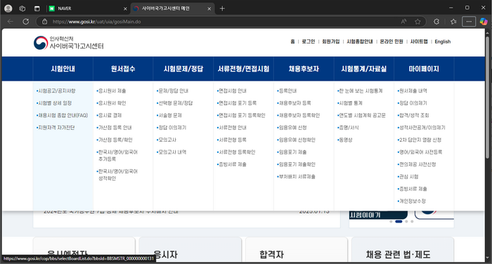492x264 pixels.
Task: Open the tab actions menu icon
Action: (37, 8)
